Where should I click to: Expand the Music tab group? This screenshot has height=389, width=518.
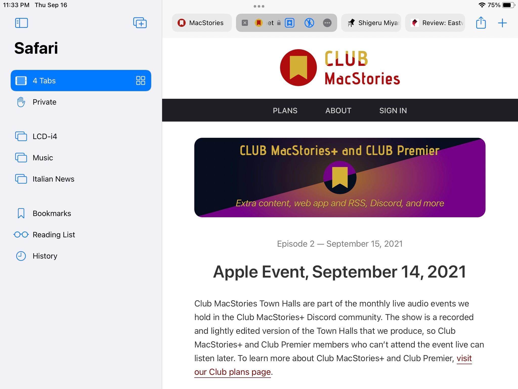(42, 157)
